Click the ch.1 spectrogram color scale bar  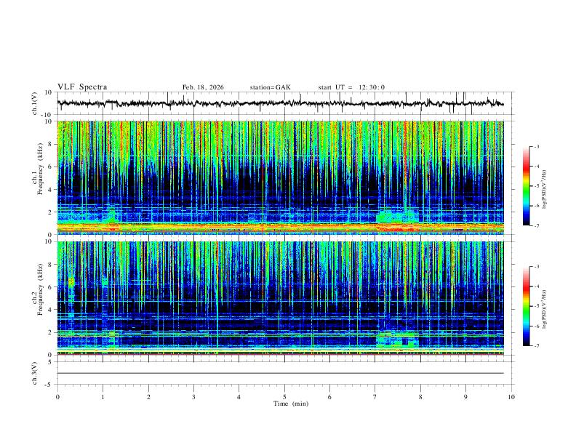[526, 186]
